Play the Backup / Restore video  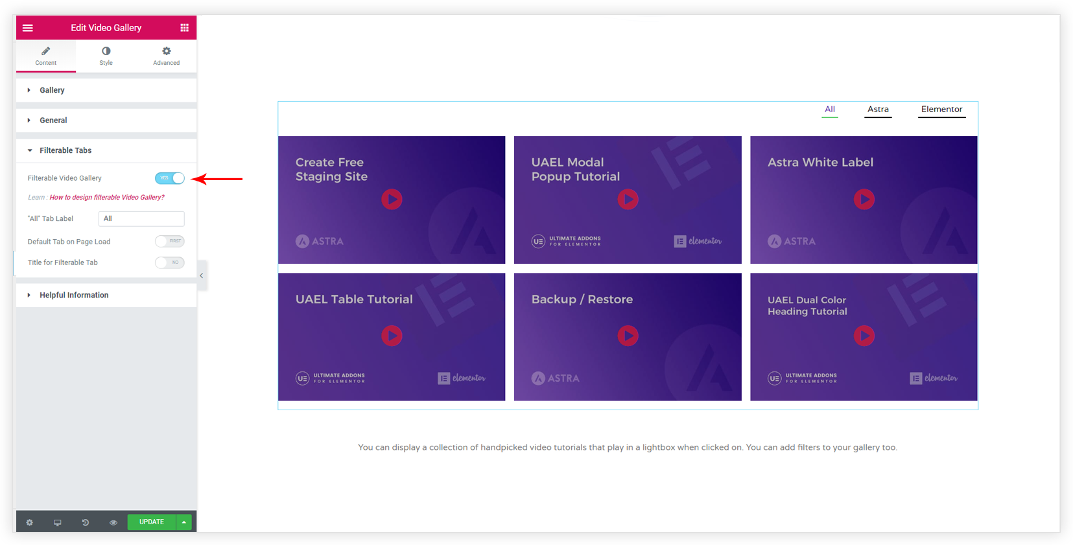click(628, 336)
